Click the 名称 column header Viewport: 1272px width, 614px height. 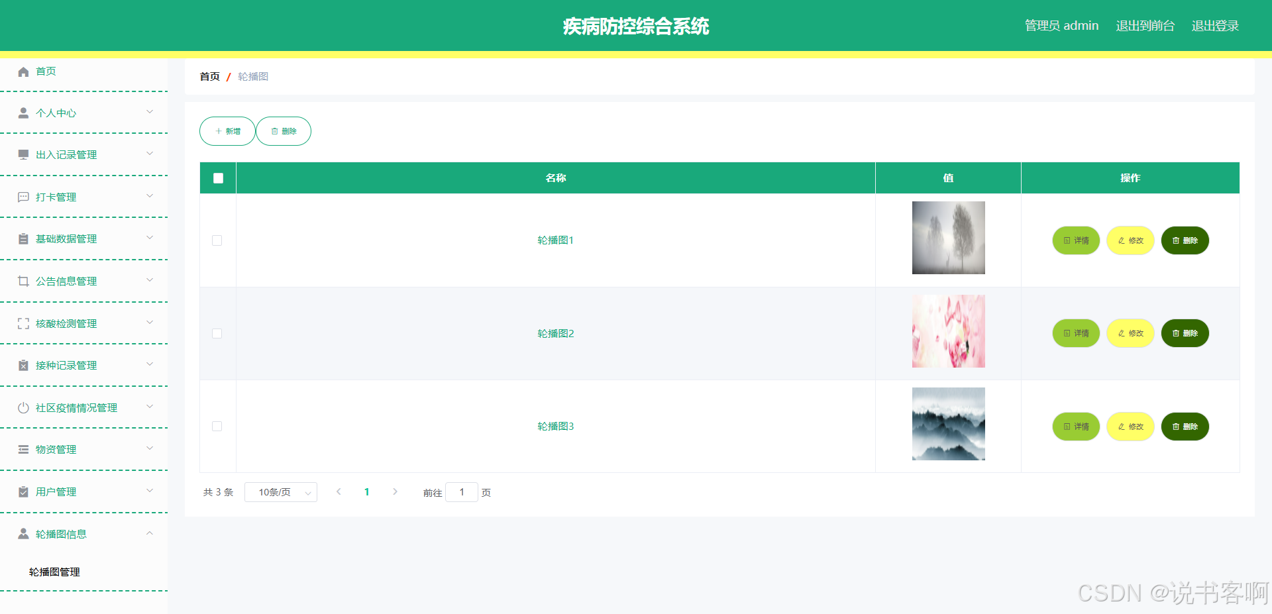point(556,178)
